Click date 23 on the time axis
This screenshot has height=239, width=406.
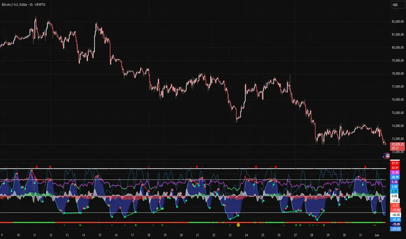[230, 235]
